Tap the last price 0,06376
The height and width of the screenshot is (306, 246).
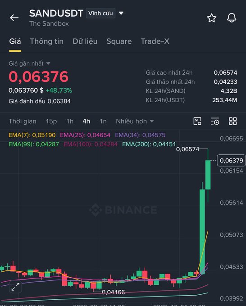(x=38, y=76)
